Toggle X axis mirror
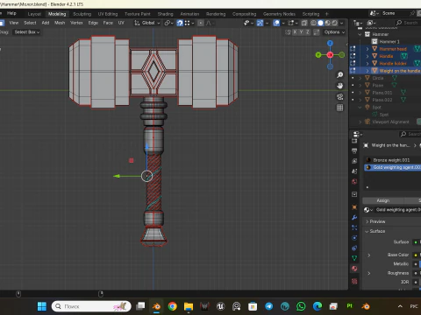Screen dimensions: 421x315 (x=295, y=32)
